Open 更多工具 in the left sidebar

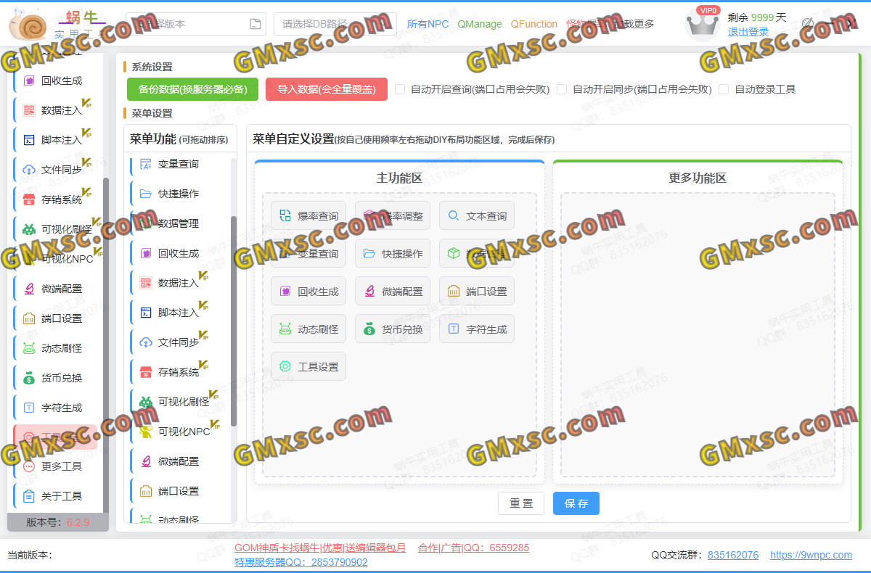tap(55, 466)
